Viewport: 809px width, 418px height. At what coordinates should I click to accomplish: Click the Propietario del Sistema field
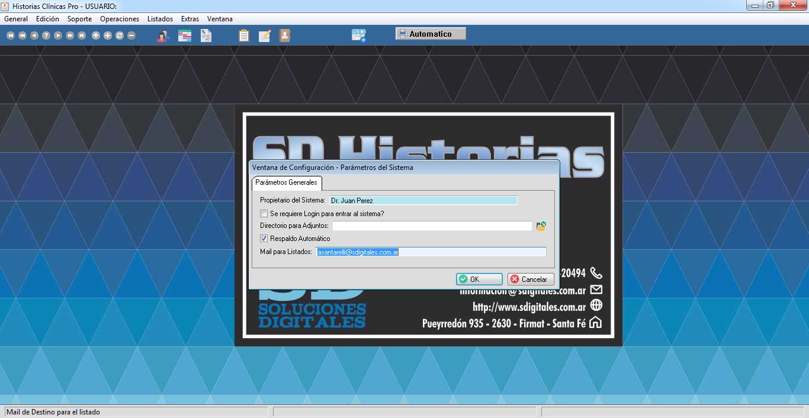pyautogui.click(x=423, y=201)
